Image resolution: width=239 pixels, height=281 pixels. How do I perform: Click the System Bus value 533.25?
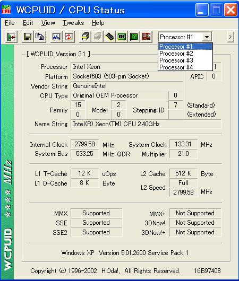pyautogui.click(x=84, y=154)
